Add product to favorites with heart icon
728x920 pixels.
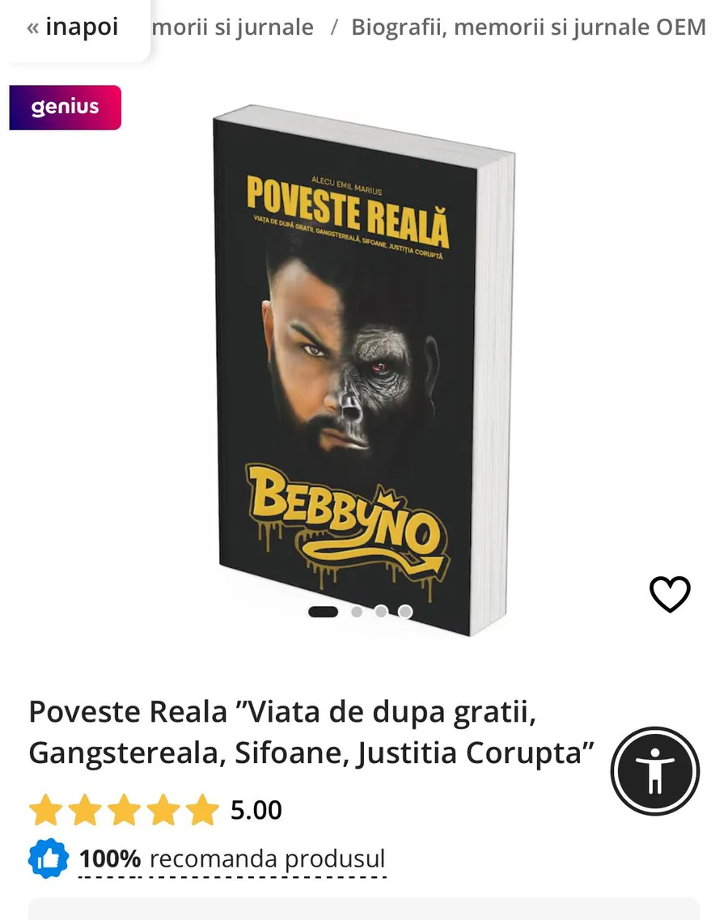click(x=669, y=594)
